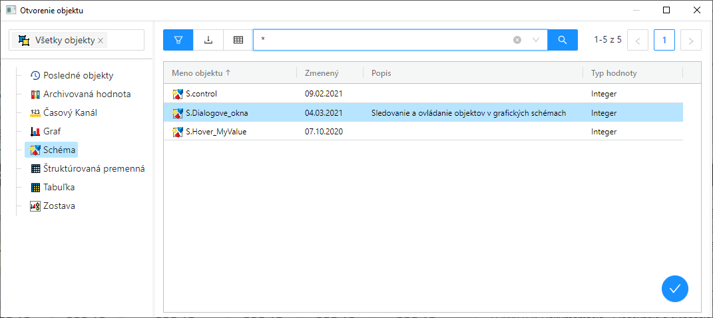The width and height of the screenshot is (713, 318).
Task: Click the Graf chart icon
Action: point(36,131)
